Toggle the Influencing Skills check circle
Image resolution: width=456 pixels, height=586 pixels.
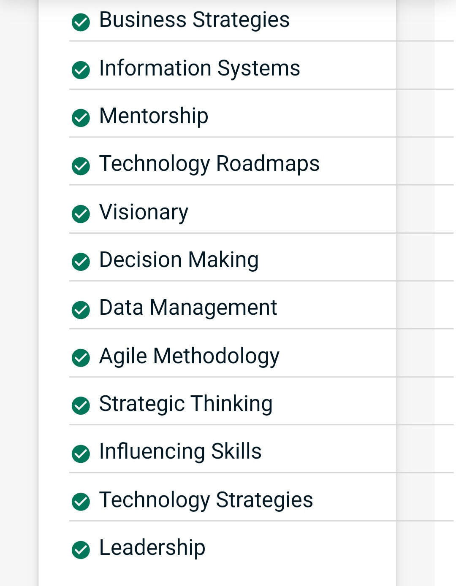pos(81,454)
